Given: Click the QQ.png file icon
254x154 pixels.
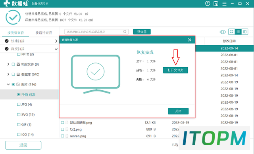Looking at the screenshot, I should [x=67, y=129].
